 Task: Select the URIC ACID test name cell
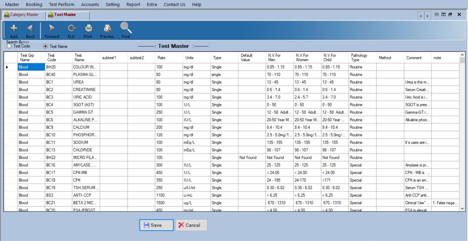(x=86, y=97)
